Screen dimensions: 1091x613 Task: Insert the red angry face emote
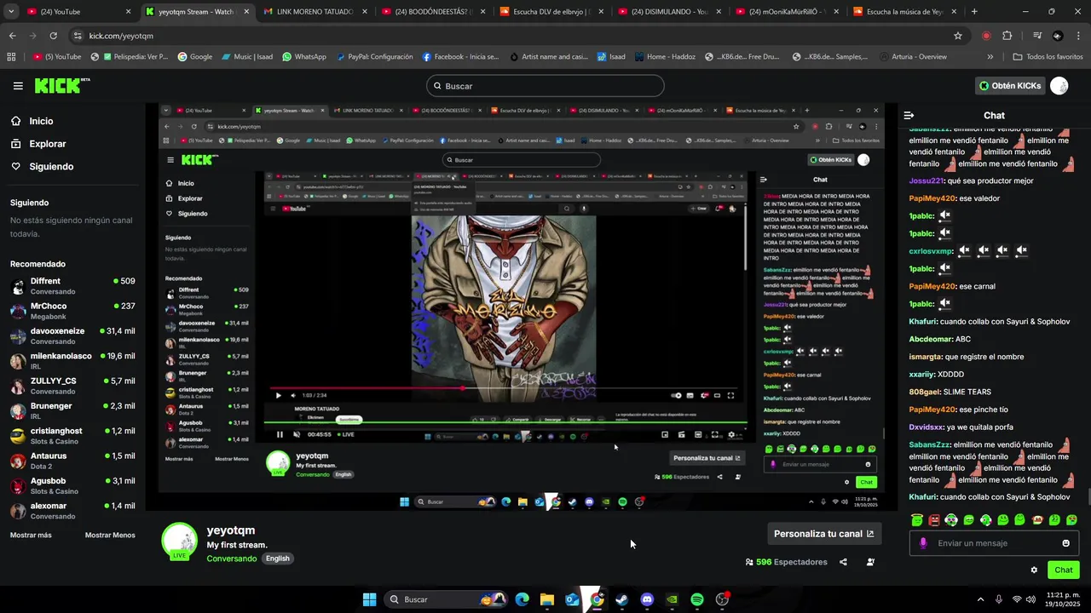(934, 519)
